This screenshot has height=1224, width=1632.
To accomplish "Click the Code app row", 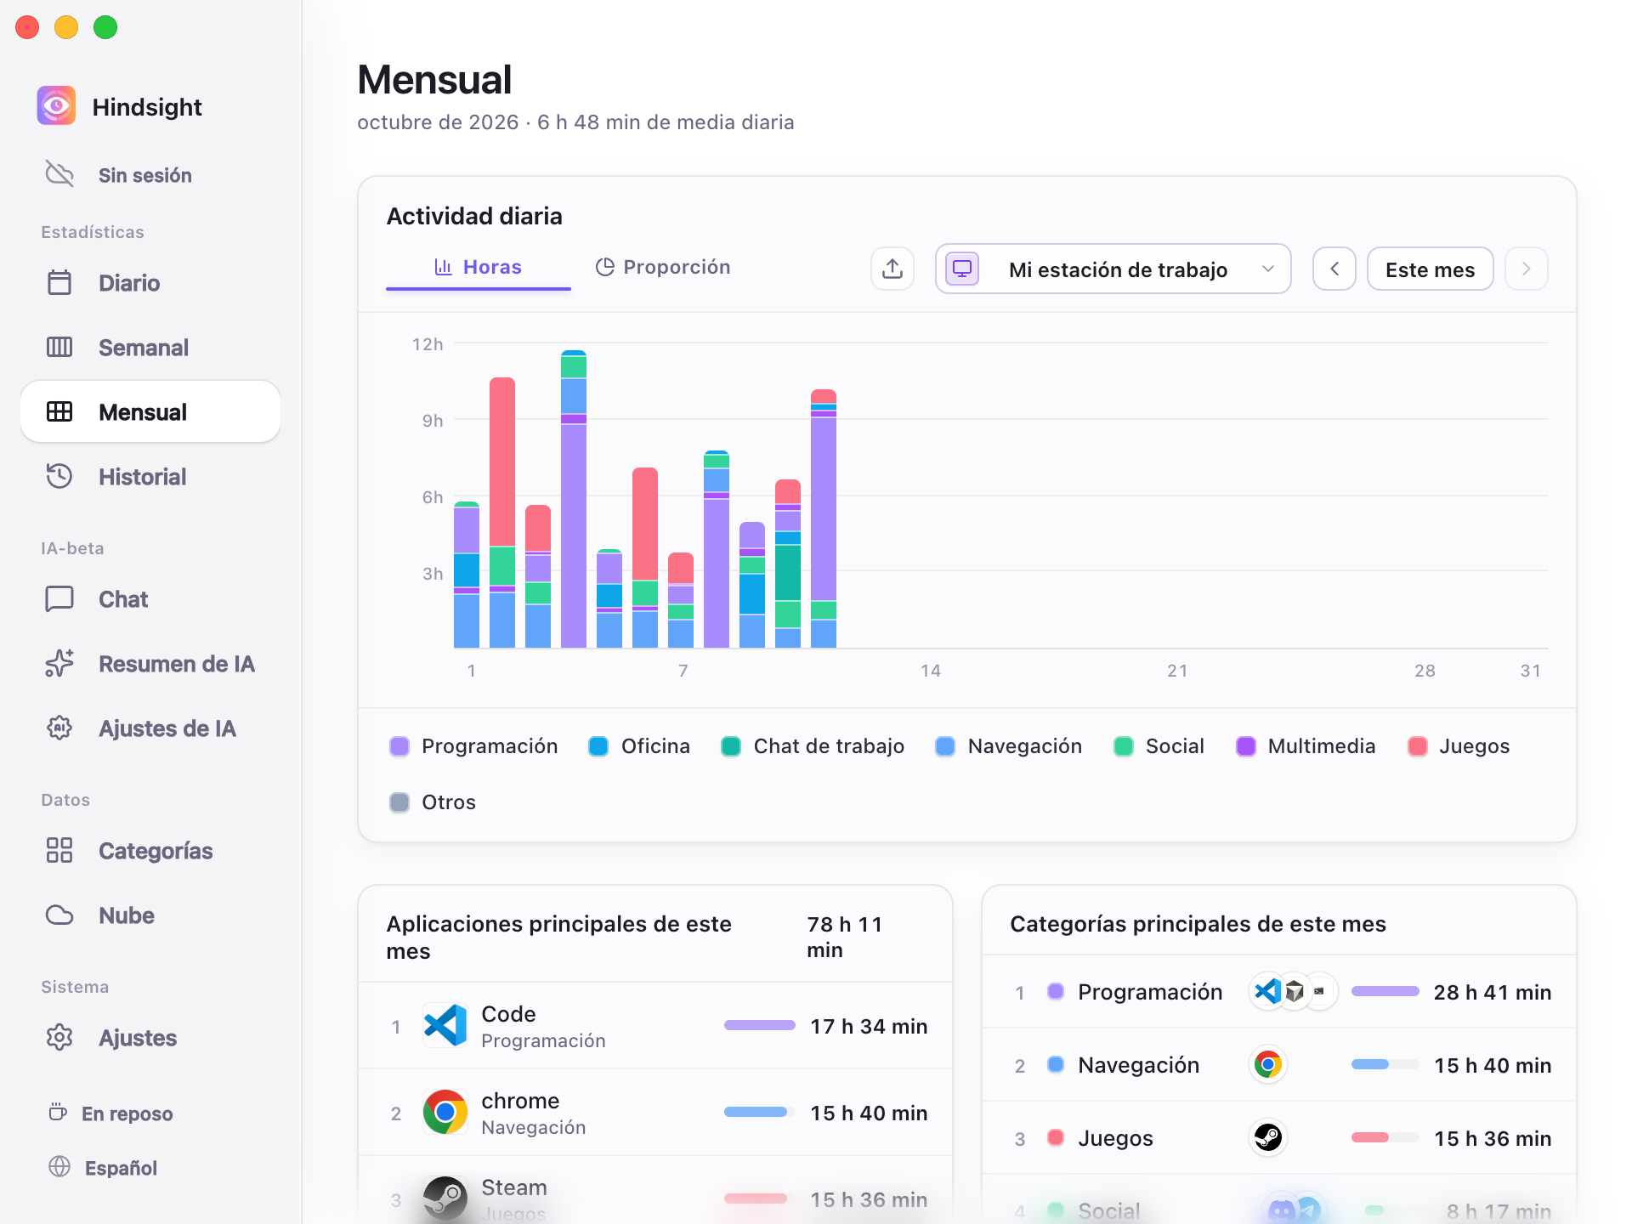I will coord(655,1026).
